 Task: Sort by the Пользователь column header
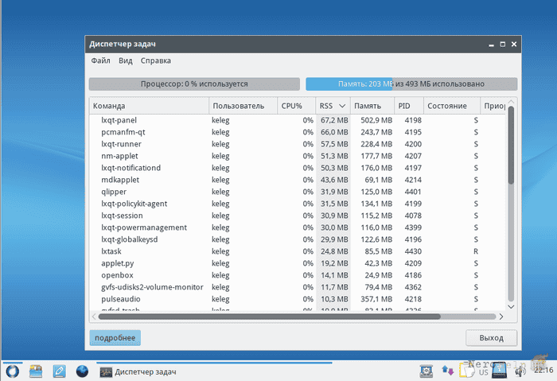point(243,106)
